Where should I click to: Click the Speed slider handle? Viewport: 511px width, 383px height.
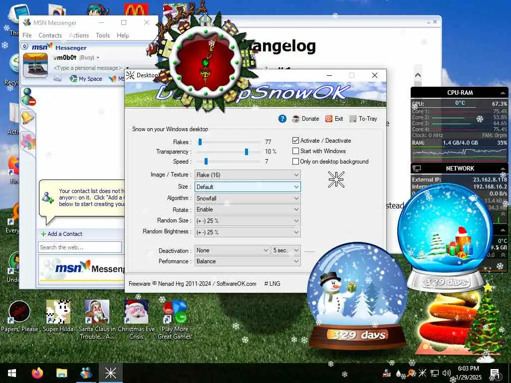point(206,162)
